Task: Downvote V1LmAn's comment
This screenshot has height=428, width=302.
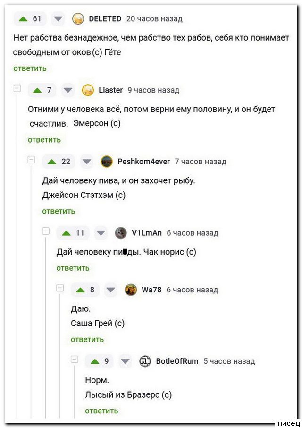Action: tap(101, 233)
